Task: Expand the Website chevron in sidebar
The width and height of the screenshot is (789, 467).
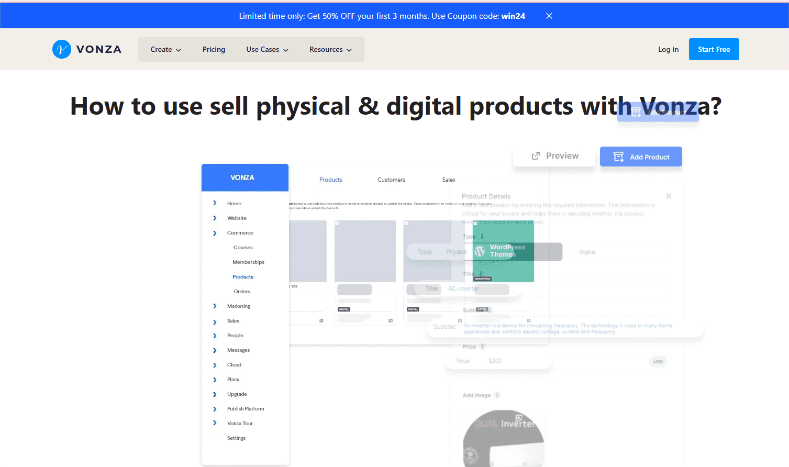Action: tap(215, 218)
